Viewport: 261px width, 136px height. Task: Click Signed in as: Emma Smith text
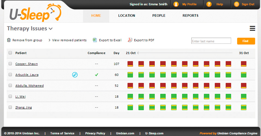[x=148, y=4]
